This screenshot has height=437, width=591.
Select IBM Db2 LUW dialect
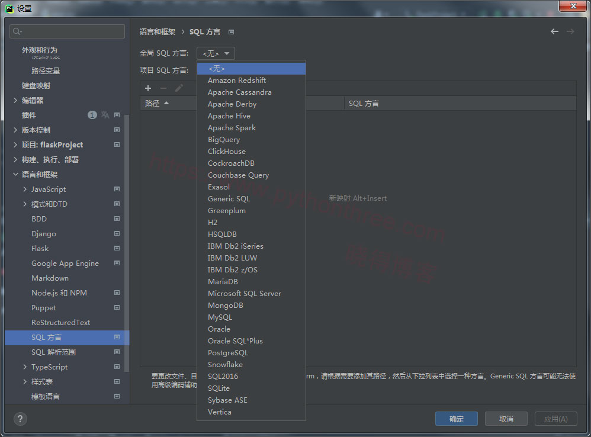[x=252, y=258]
